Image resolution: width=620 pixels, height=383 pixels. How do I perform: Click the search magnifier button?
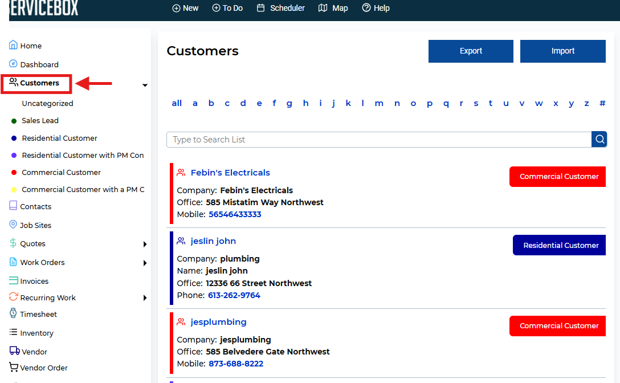coord(599,139)
